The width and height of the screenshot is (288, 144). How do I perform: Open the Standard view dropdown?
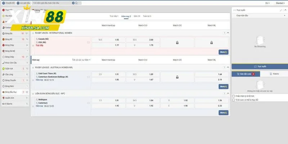tap(280, 3)
